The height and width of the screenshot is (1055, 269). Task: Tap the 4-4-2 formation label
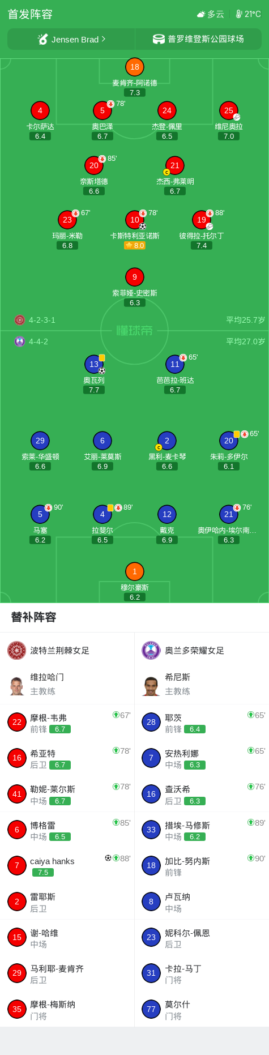[39, 341]
